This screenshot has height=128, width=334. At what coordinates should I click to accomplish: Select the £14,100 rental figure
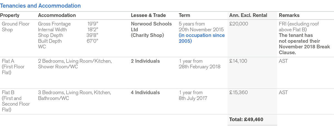[238, 61]
